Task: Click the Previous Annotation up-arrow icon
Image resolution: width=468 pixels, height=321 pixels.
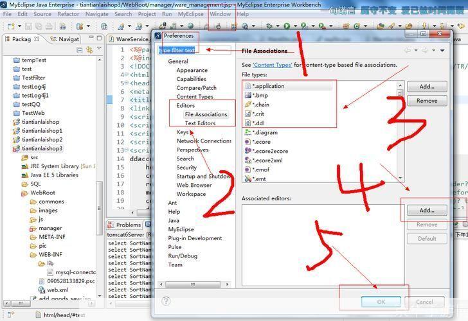Action: coord(442,26)
